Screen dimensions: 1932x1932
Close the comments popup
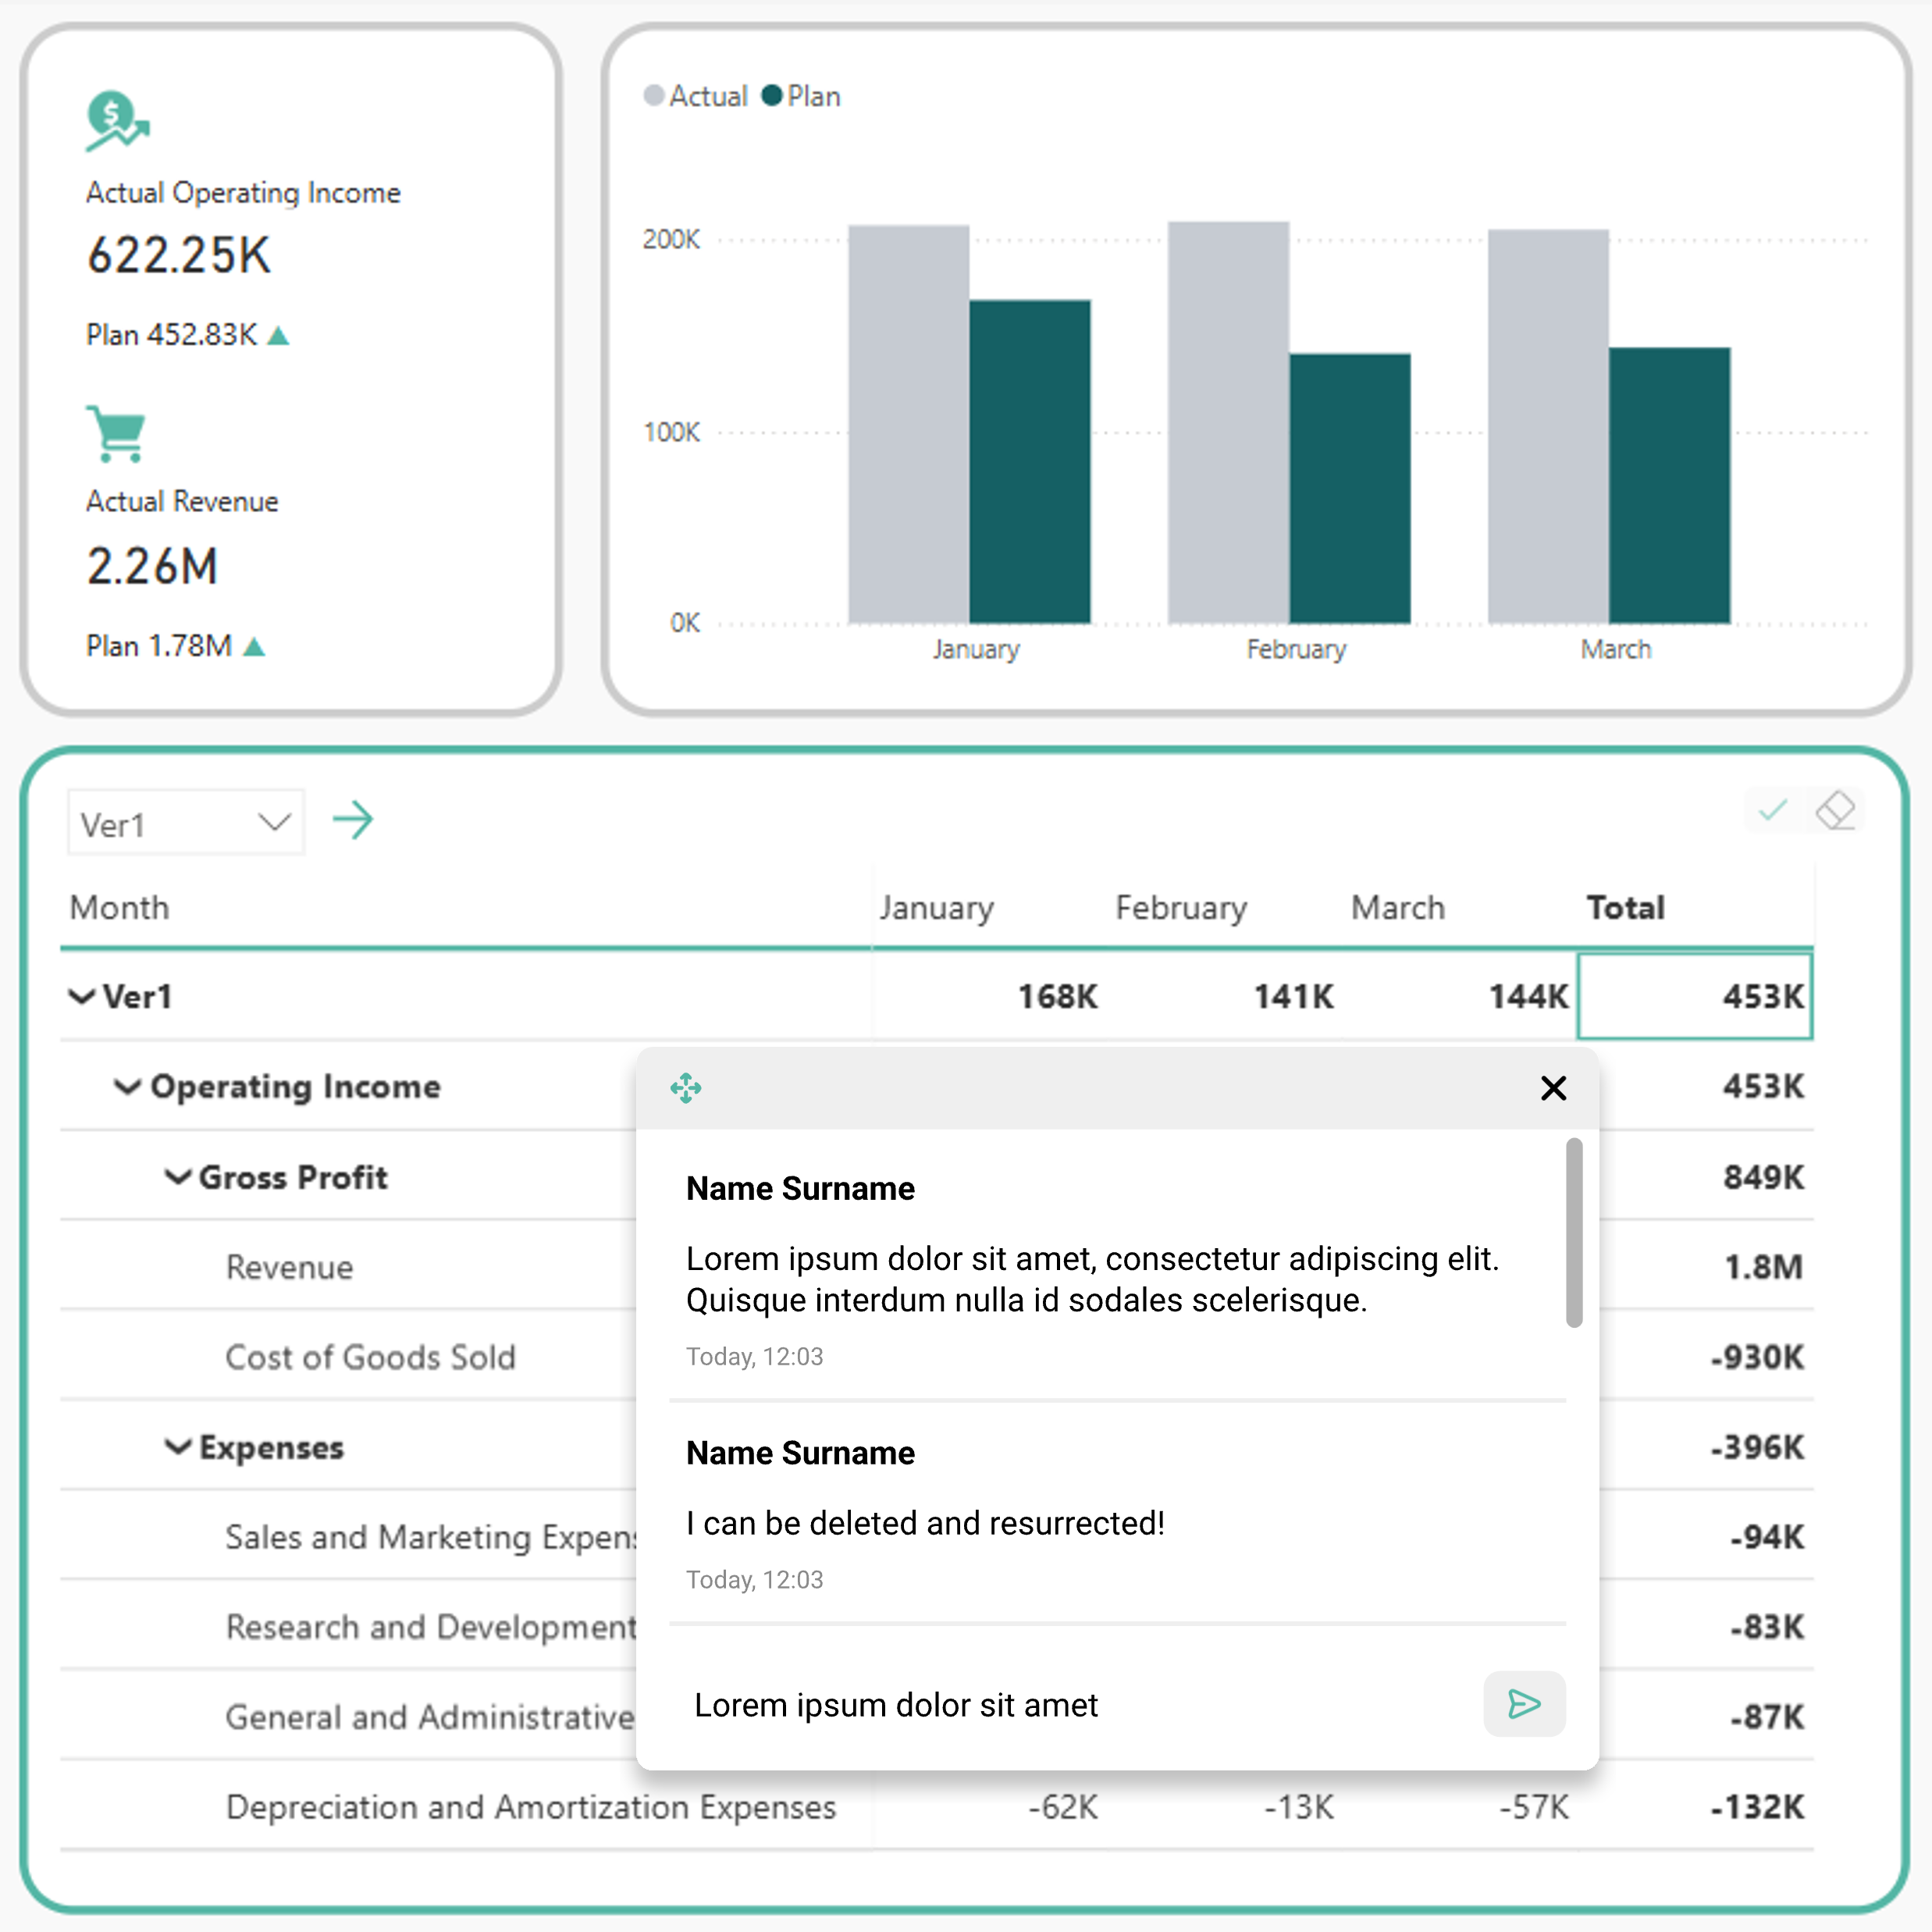1553,1089
